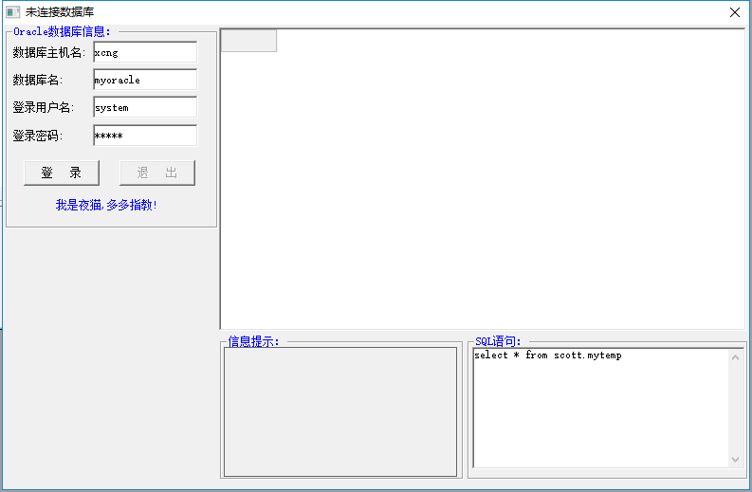752x492 pixels.
Task: Select the empty header cell of results grid
Action: [248, 41]
